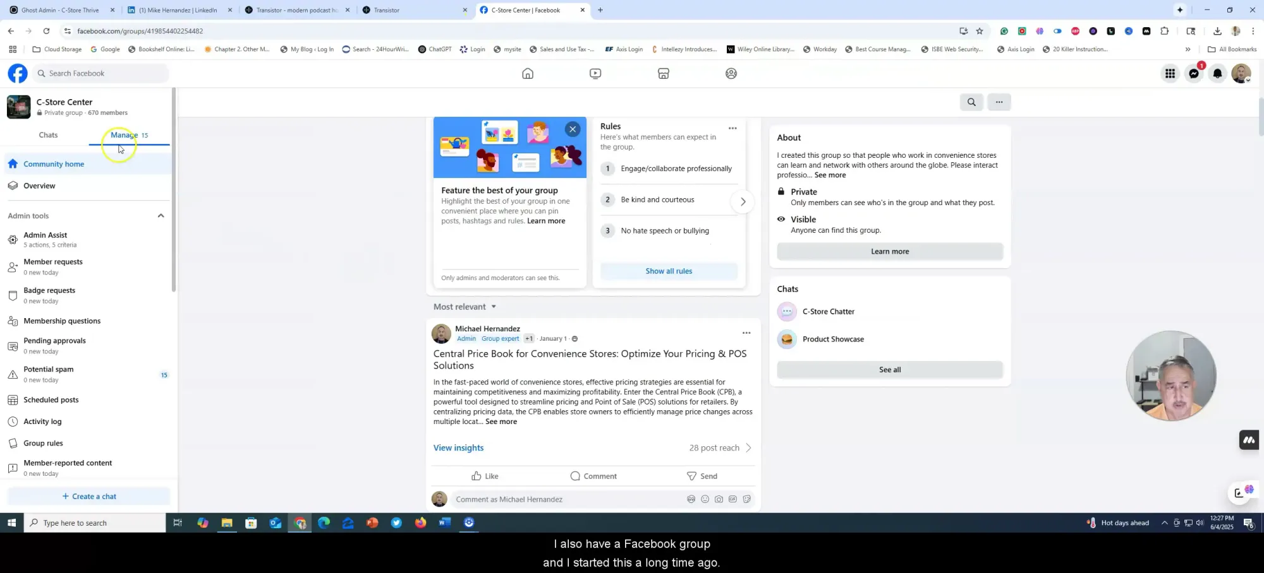Open Scheduled posts
Screen dimensions: 1264x573
click(88, 400)
